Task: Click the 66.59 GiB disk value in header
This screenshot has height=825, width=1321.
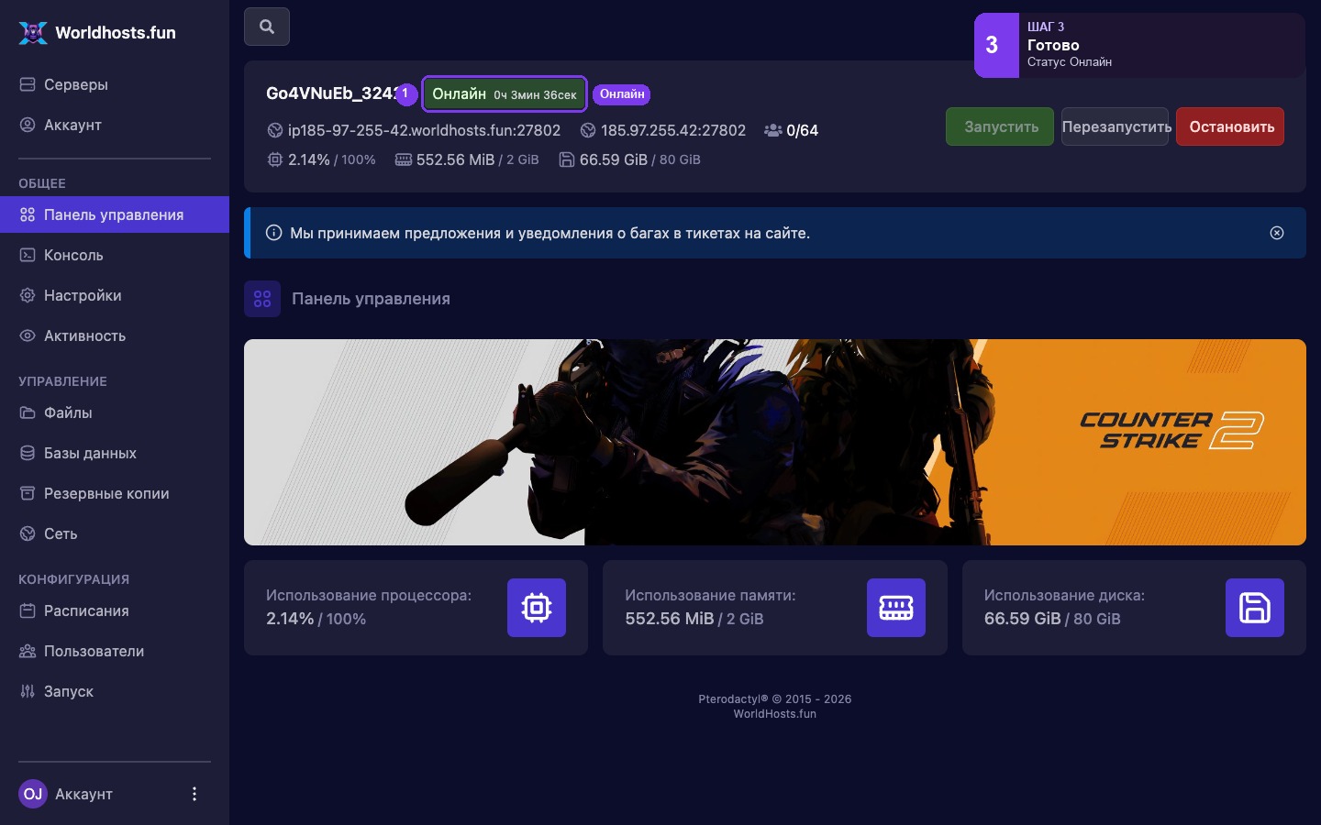Action: point(614,159)
